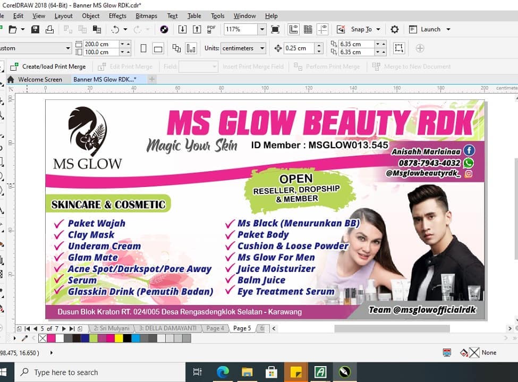Go to the first page arrow
This screenshot has width=518, height=382.
point(27,328)
